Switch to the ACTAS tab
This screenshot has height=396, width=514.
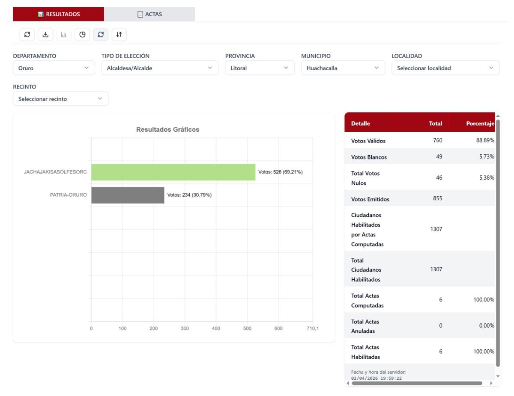[149, 14]
